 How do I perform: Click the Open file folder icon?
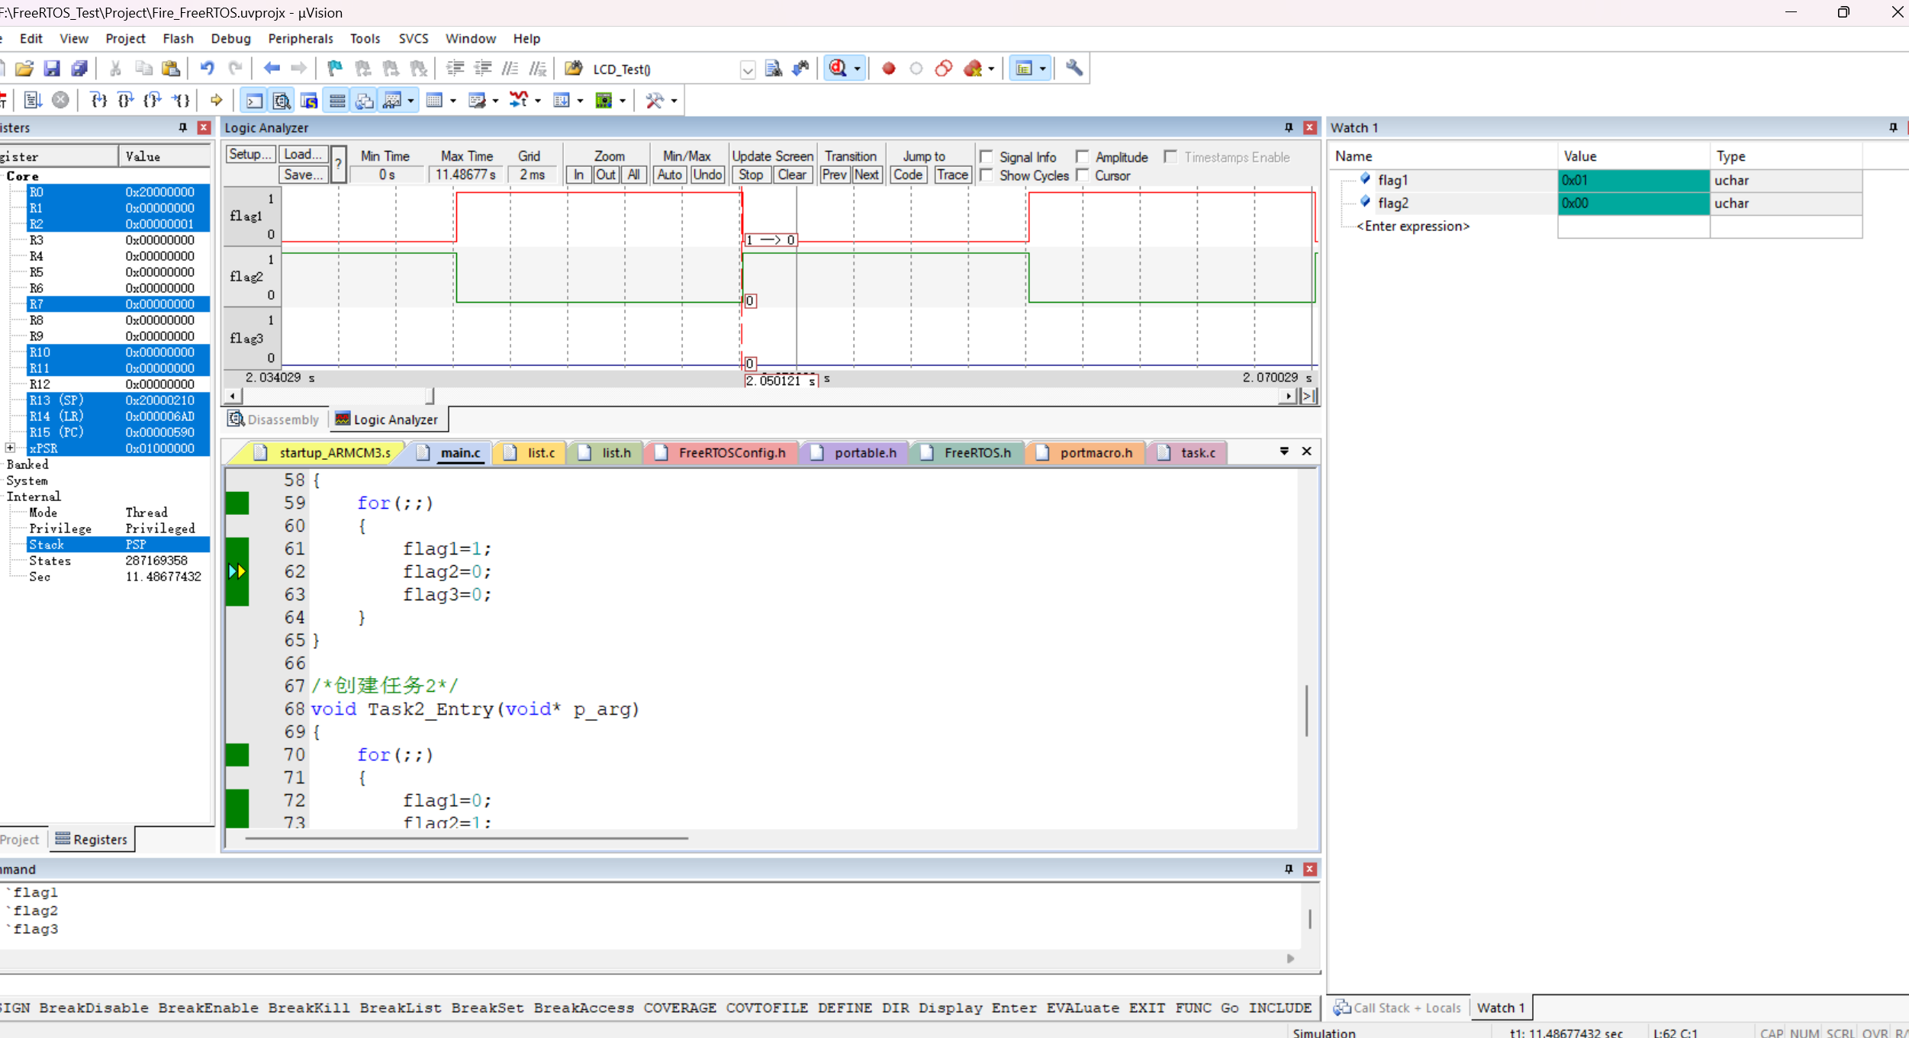click(24, 69)
